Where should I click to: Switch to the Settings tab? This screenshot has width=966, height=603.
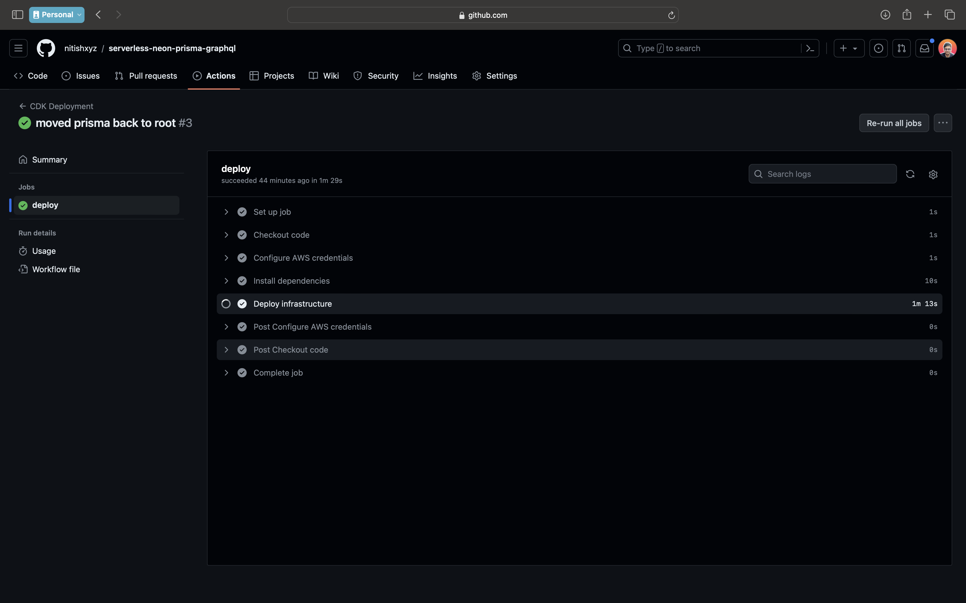pos(494,76)
